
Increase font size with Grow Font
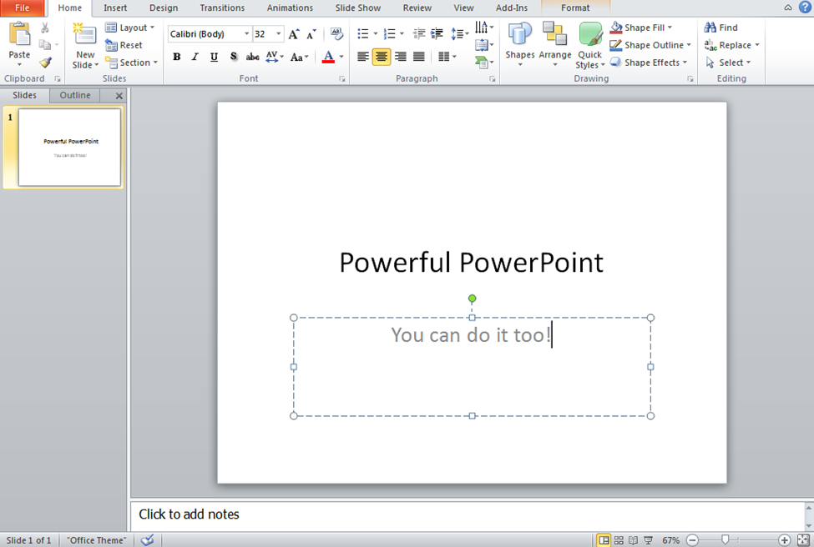click(x=294, y=34)
